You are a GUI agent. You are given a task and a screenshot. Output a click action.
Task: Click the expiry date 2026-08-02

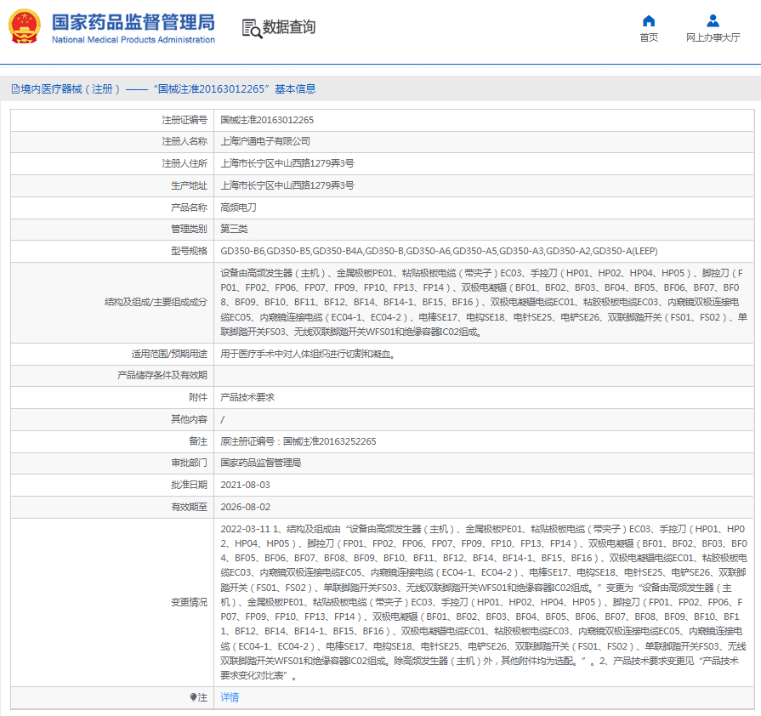(245, 506)
